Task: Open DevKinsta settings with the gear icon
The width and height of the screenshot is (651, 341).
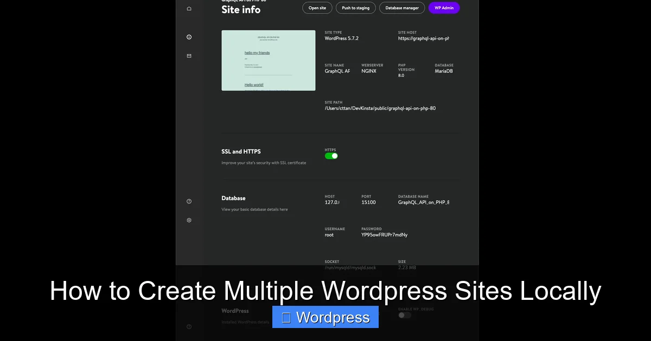Action: pos(189,220)
